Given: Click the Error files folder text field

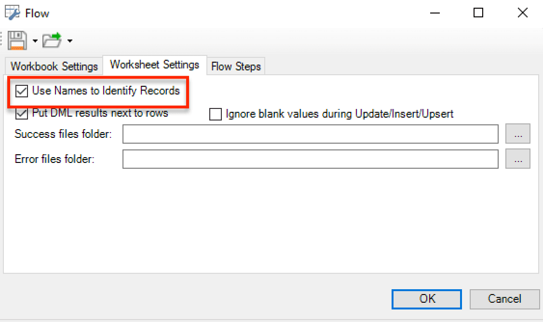Looking at the screenshot, I should point(310,159).
